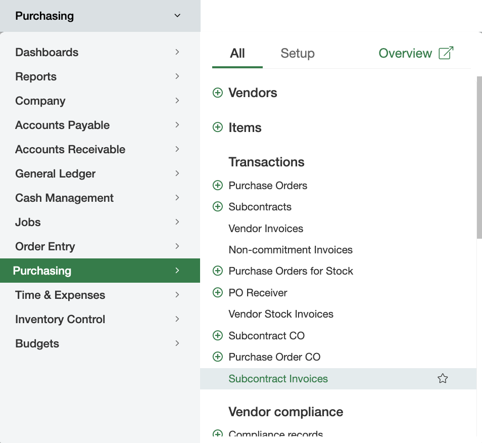The width and height of the screenshot is (482, 443).
Task: Open Purchase Orders under Transactions
Action: click(268, 186)
